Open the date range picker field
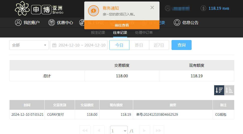This screenshot has height=134, width=243. pos(79,45)
